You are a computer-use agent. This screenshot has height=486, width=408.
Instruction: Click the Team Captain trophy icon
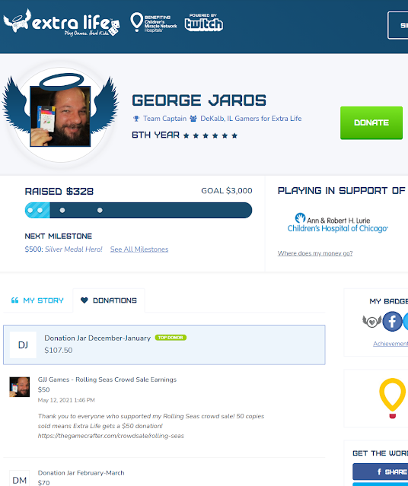pos(136,119)
